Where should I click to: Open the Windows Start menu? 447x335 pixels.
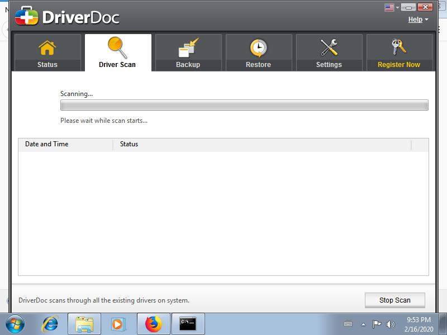(15, 324)
